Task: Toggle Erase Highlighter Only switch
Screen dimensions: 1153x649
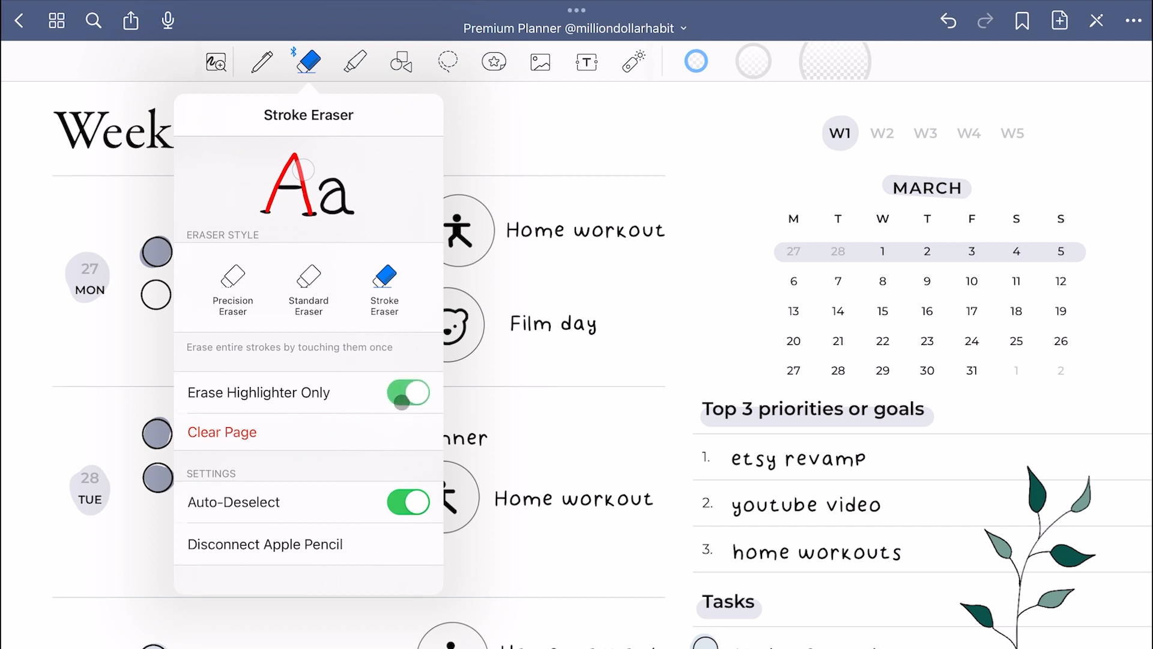Action: click(408, 393)
